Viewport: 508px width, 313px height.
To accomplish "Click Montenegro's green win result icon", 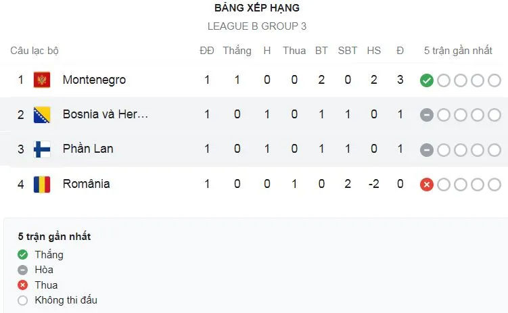I will click(426, 80).
